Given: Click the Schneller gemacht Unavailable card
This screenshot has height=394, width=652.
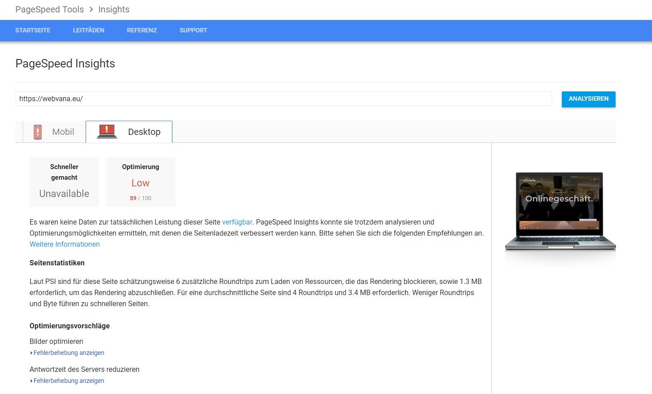Looking at the screenshot, I should (x=64, y=181).
